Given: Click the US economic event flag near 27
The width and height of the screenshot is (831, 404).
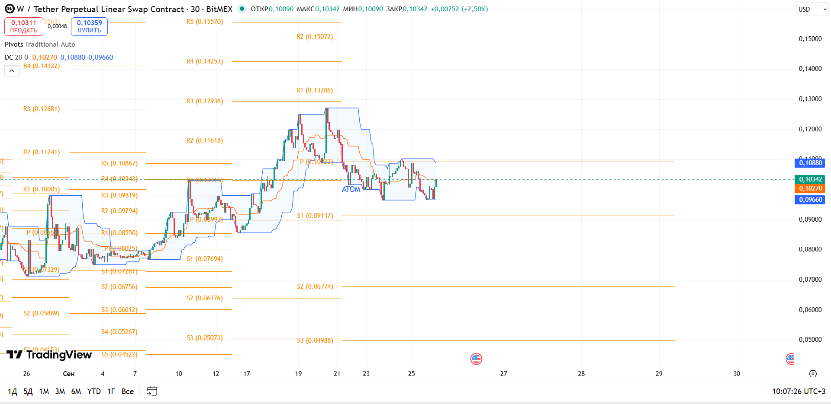Looking at the screenshot, I should [x=476, y=359].
